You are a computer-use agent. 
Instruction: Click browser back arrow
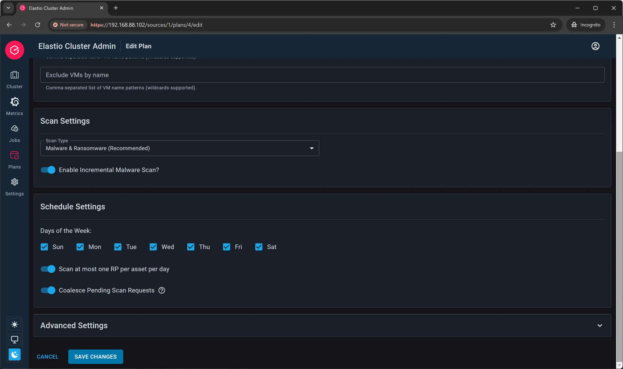[x=9, y=25]
